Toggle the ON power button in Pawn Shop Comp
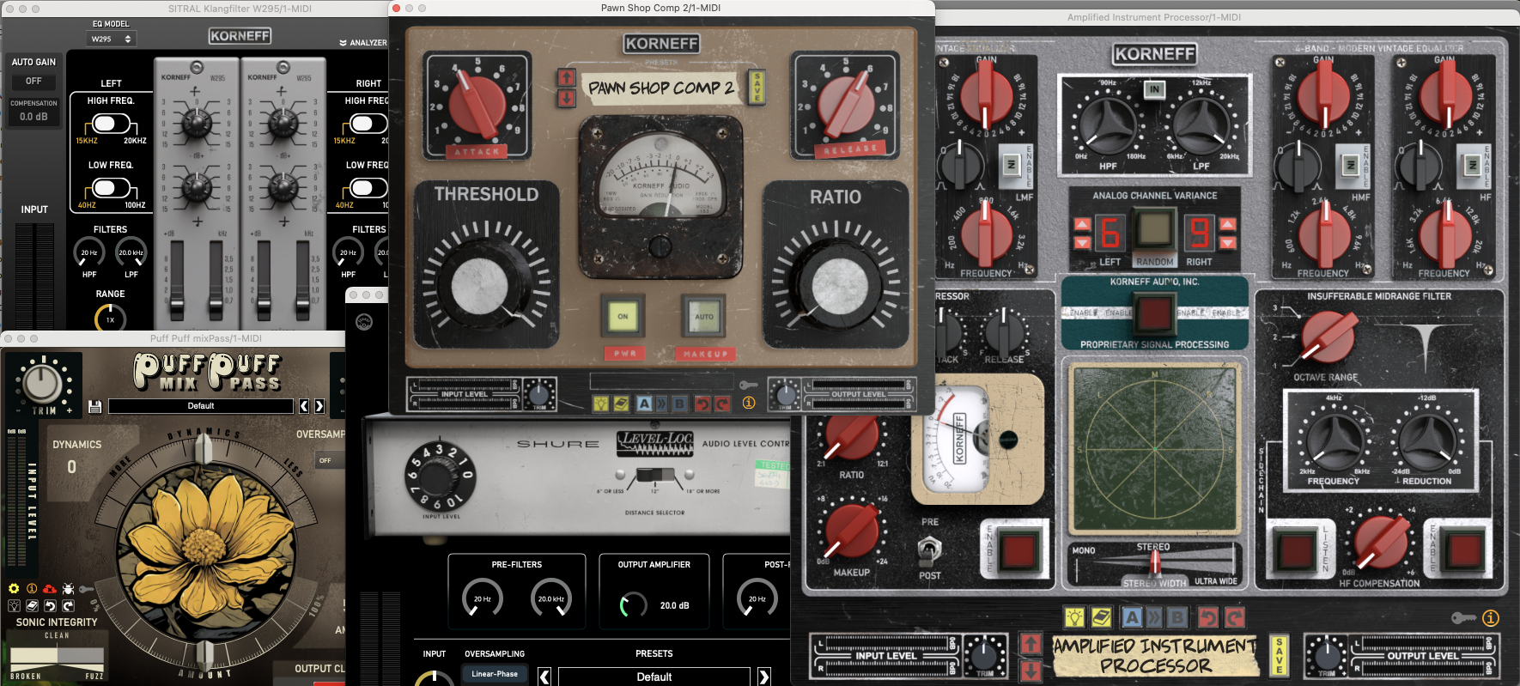Screen dimensions: 1520x686 [x=623, y=317]
